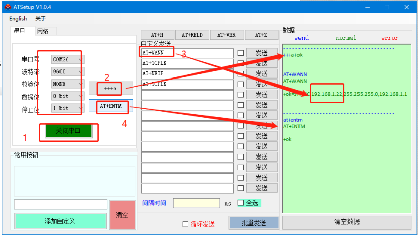Viewport: 419px width, 235px height.
Task: Open the English menu
Action: click(x=18, y=19)
